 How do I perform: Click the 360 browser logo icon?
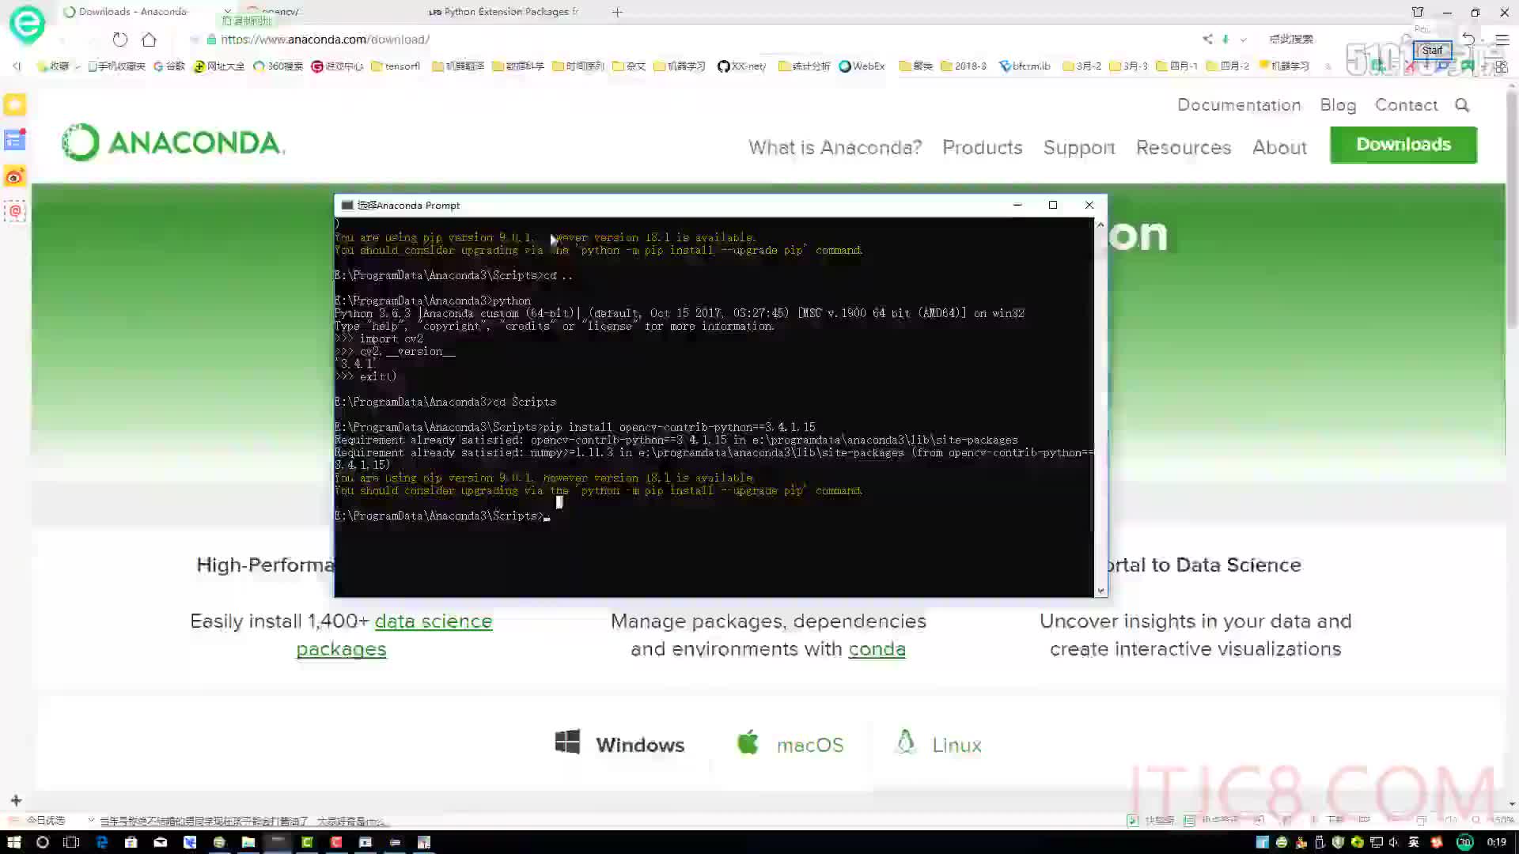(x=27, y=24)
